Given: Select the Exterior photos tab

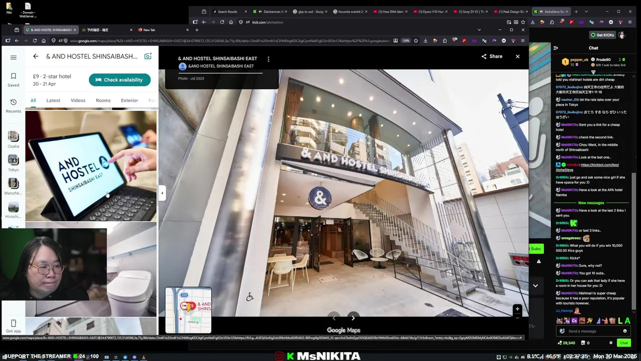Looking at the screenshot, I should 129,100.
